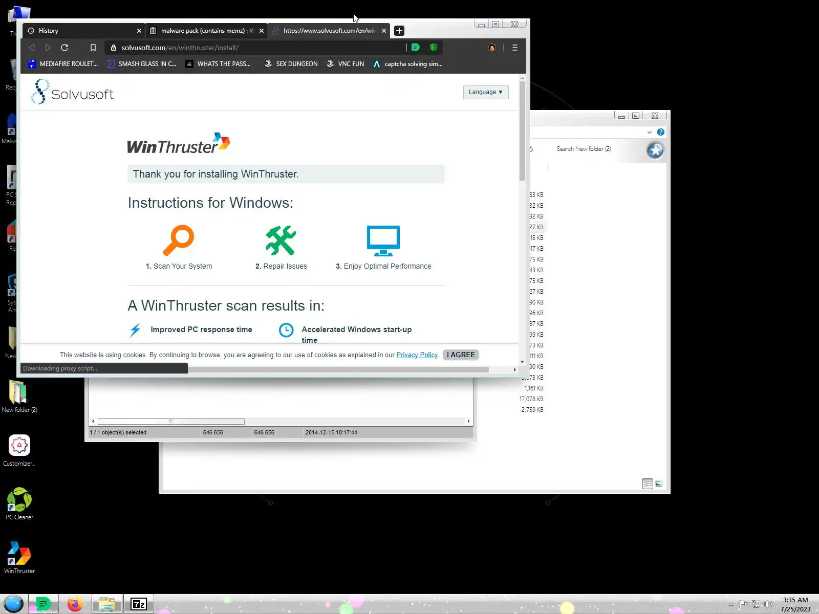The width and height of the screenshot is (819, 614).
Task: Open File Explorer from the taskbar
Action: click(107, 604)
